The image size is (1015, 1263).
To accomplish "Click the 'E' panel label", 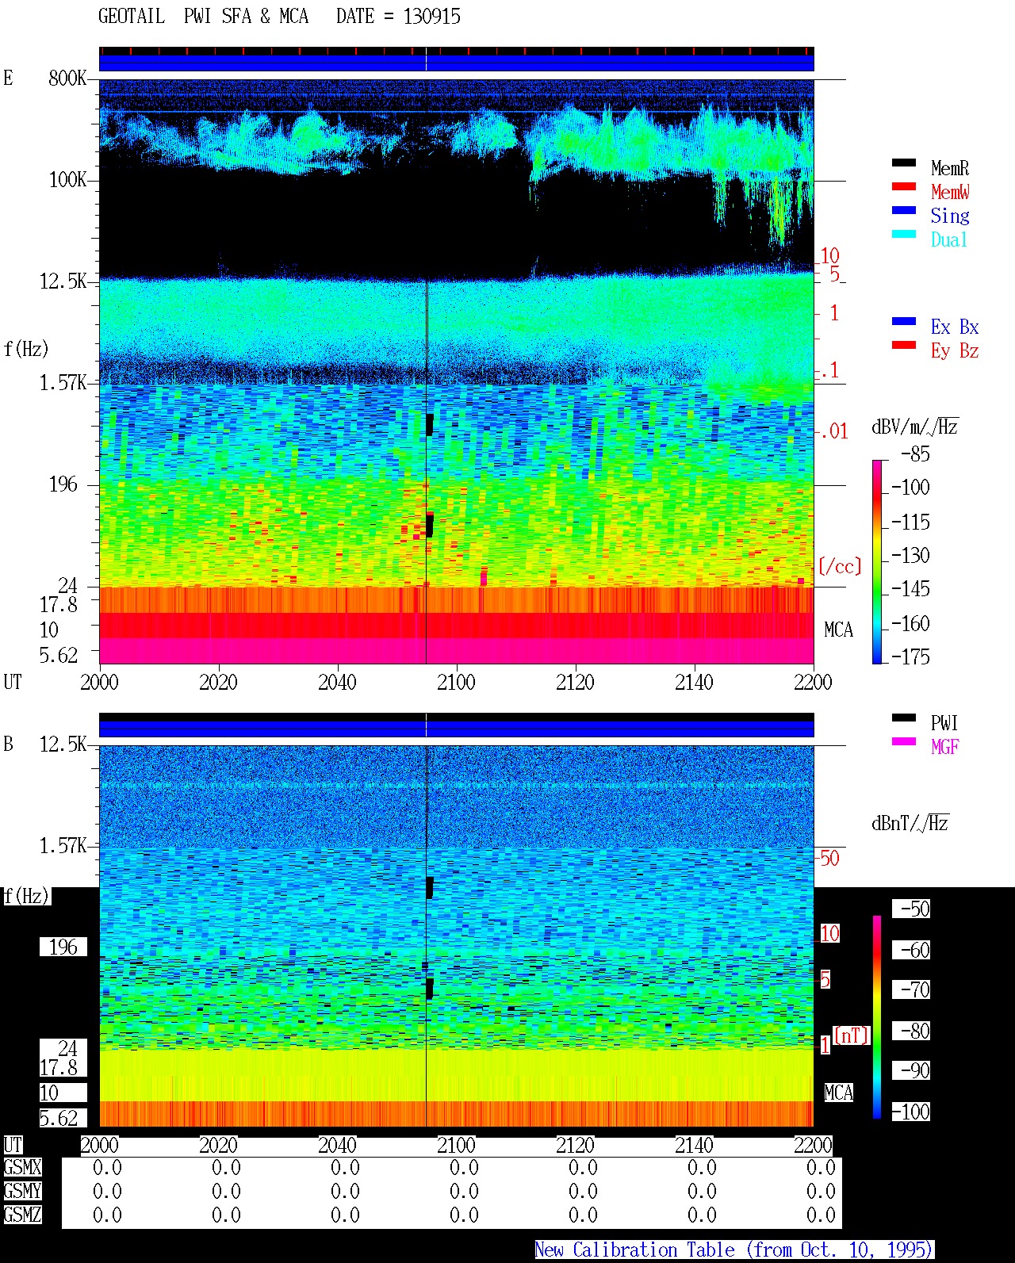I will [9, 78].
